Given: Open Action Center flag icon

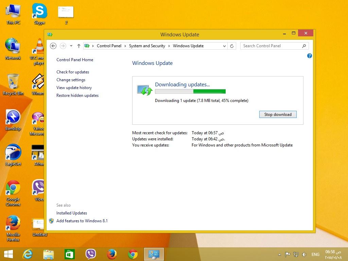Looking at the screenshot, I should pos(288,254).
